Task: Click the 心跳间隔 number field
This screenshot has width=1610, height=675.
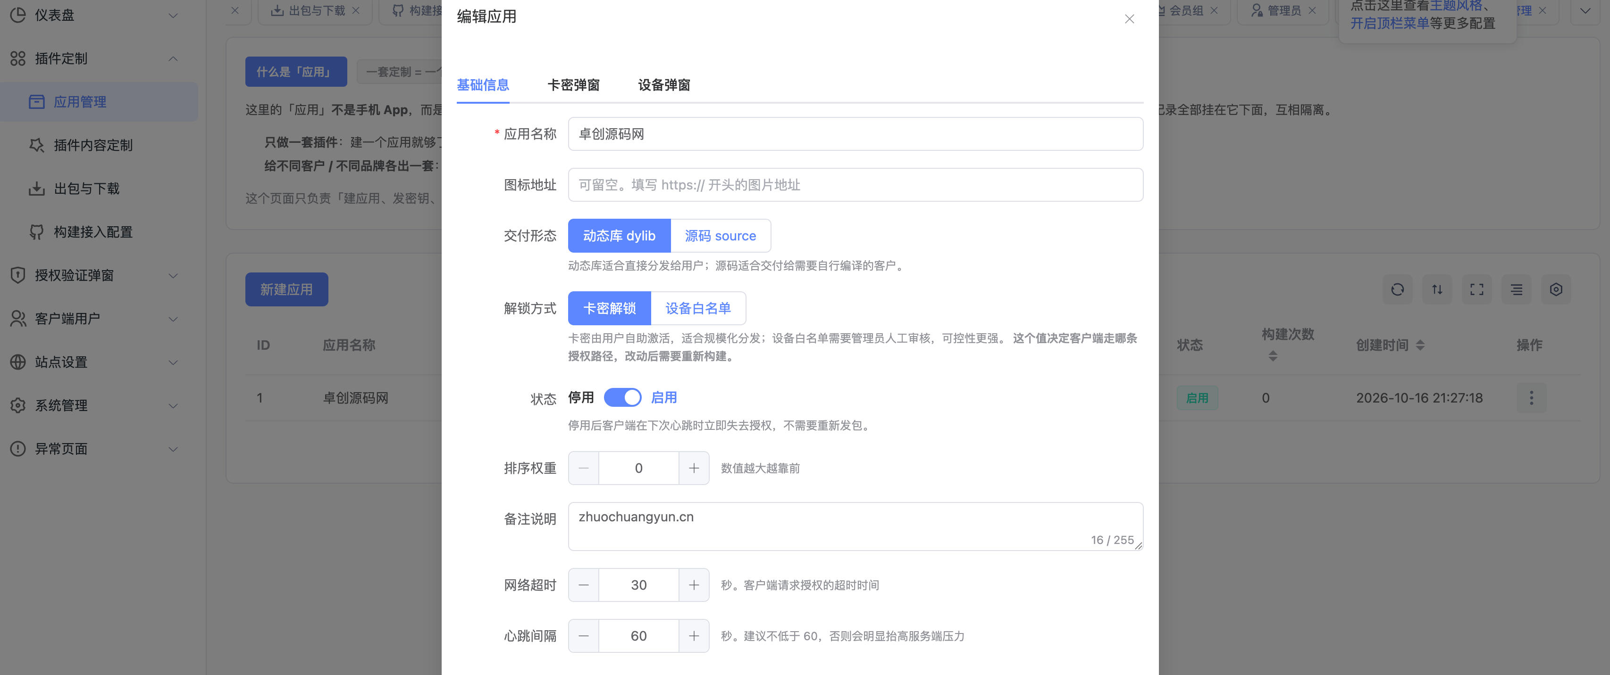Action: click(638, 636)
